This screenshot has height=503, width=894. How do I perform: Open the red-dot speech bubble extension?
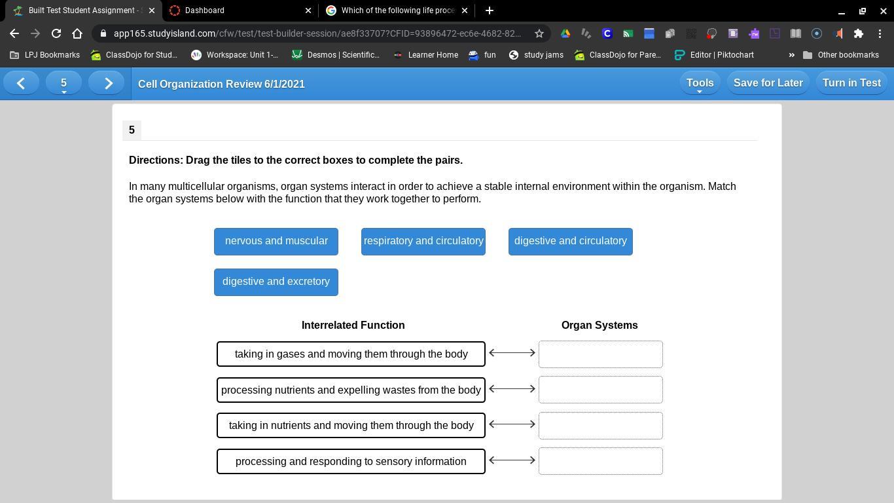tap(712, 33)
